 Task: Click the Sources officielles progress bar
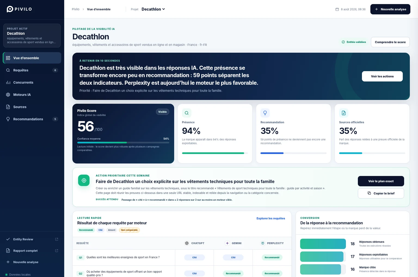pos(372,153)
